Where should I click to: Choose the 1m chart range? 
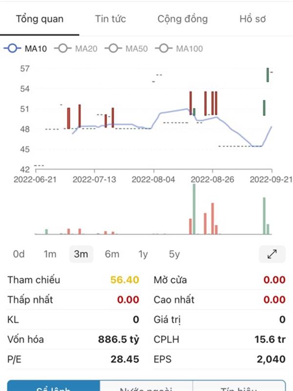point(50,254)
